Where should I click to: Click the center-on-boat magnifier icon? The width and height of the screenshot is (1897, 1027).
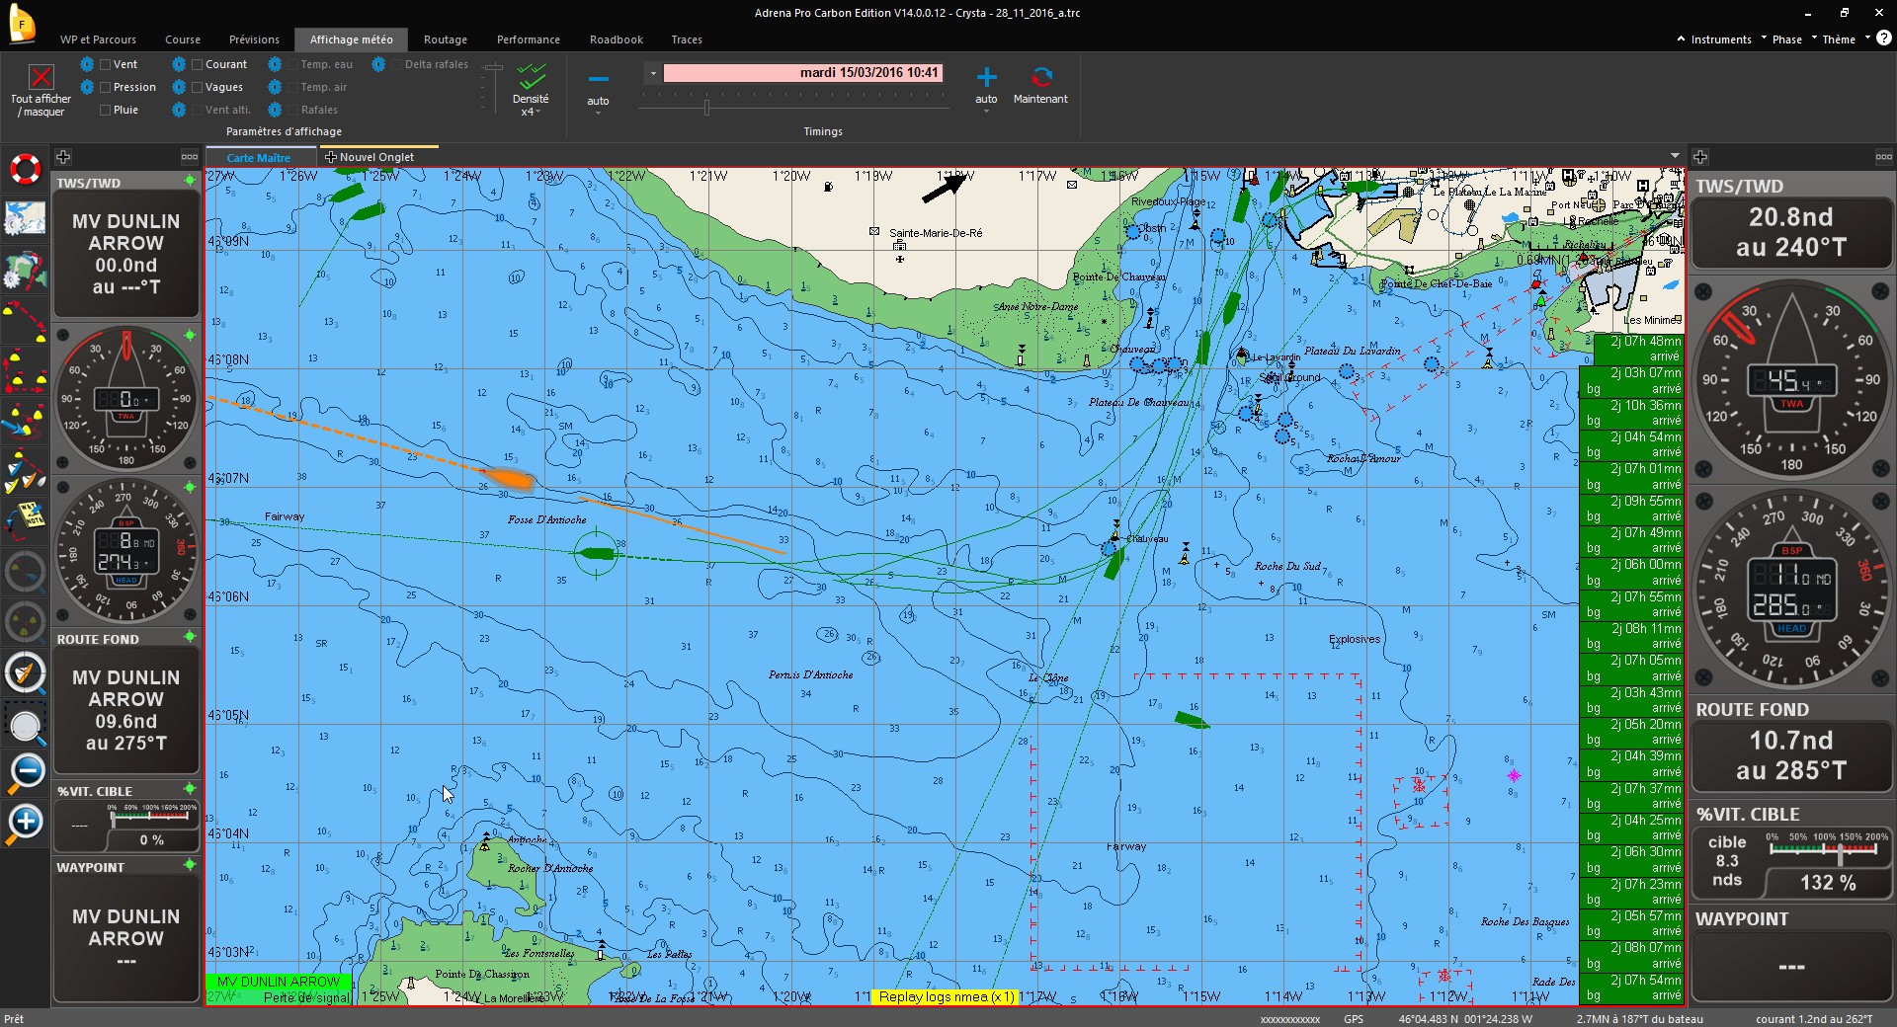click(26, 673)
